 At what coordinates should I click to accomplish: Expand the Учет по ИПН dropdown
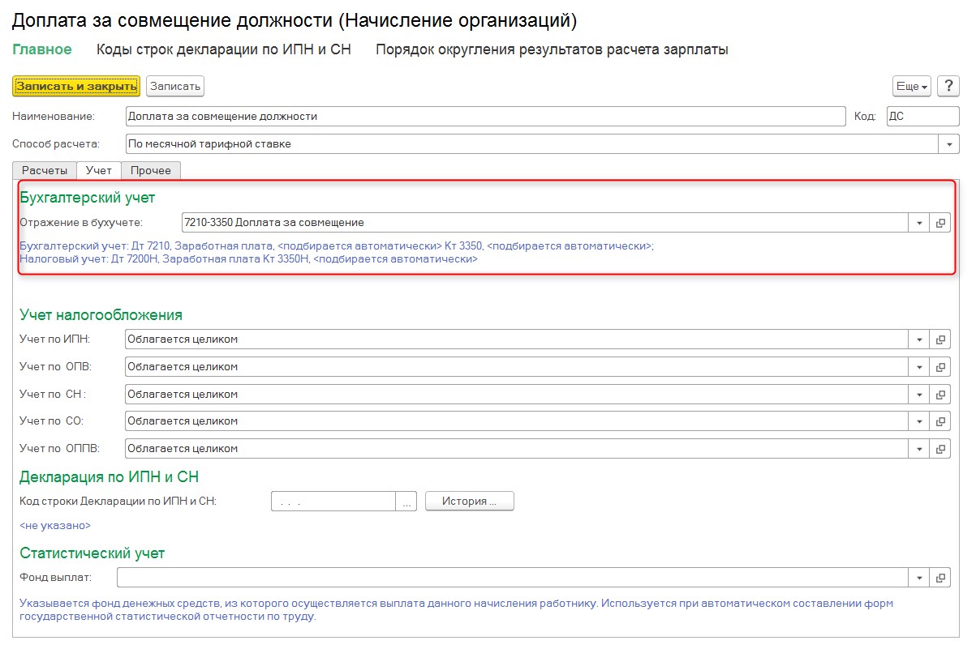pos(919,340)
